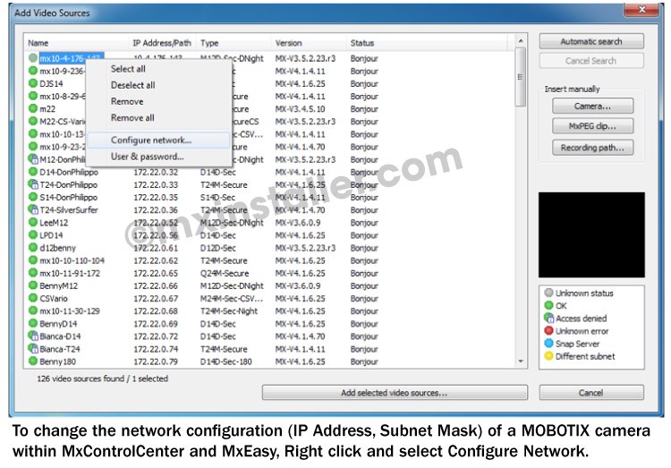This screenshot has height=468, width=671.
Task: Choose Remove all from context menu
Action: [158, 117]
